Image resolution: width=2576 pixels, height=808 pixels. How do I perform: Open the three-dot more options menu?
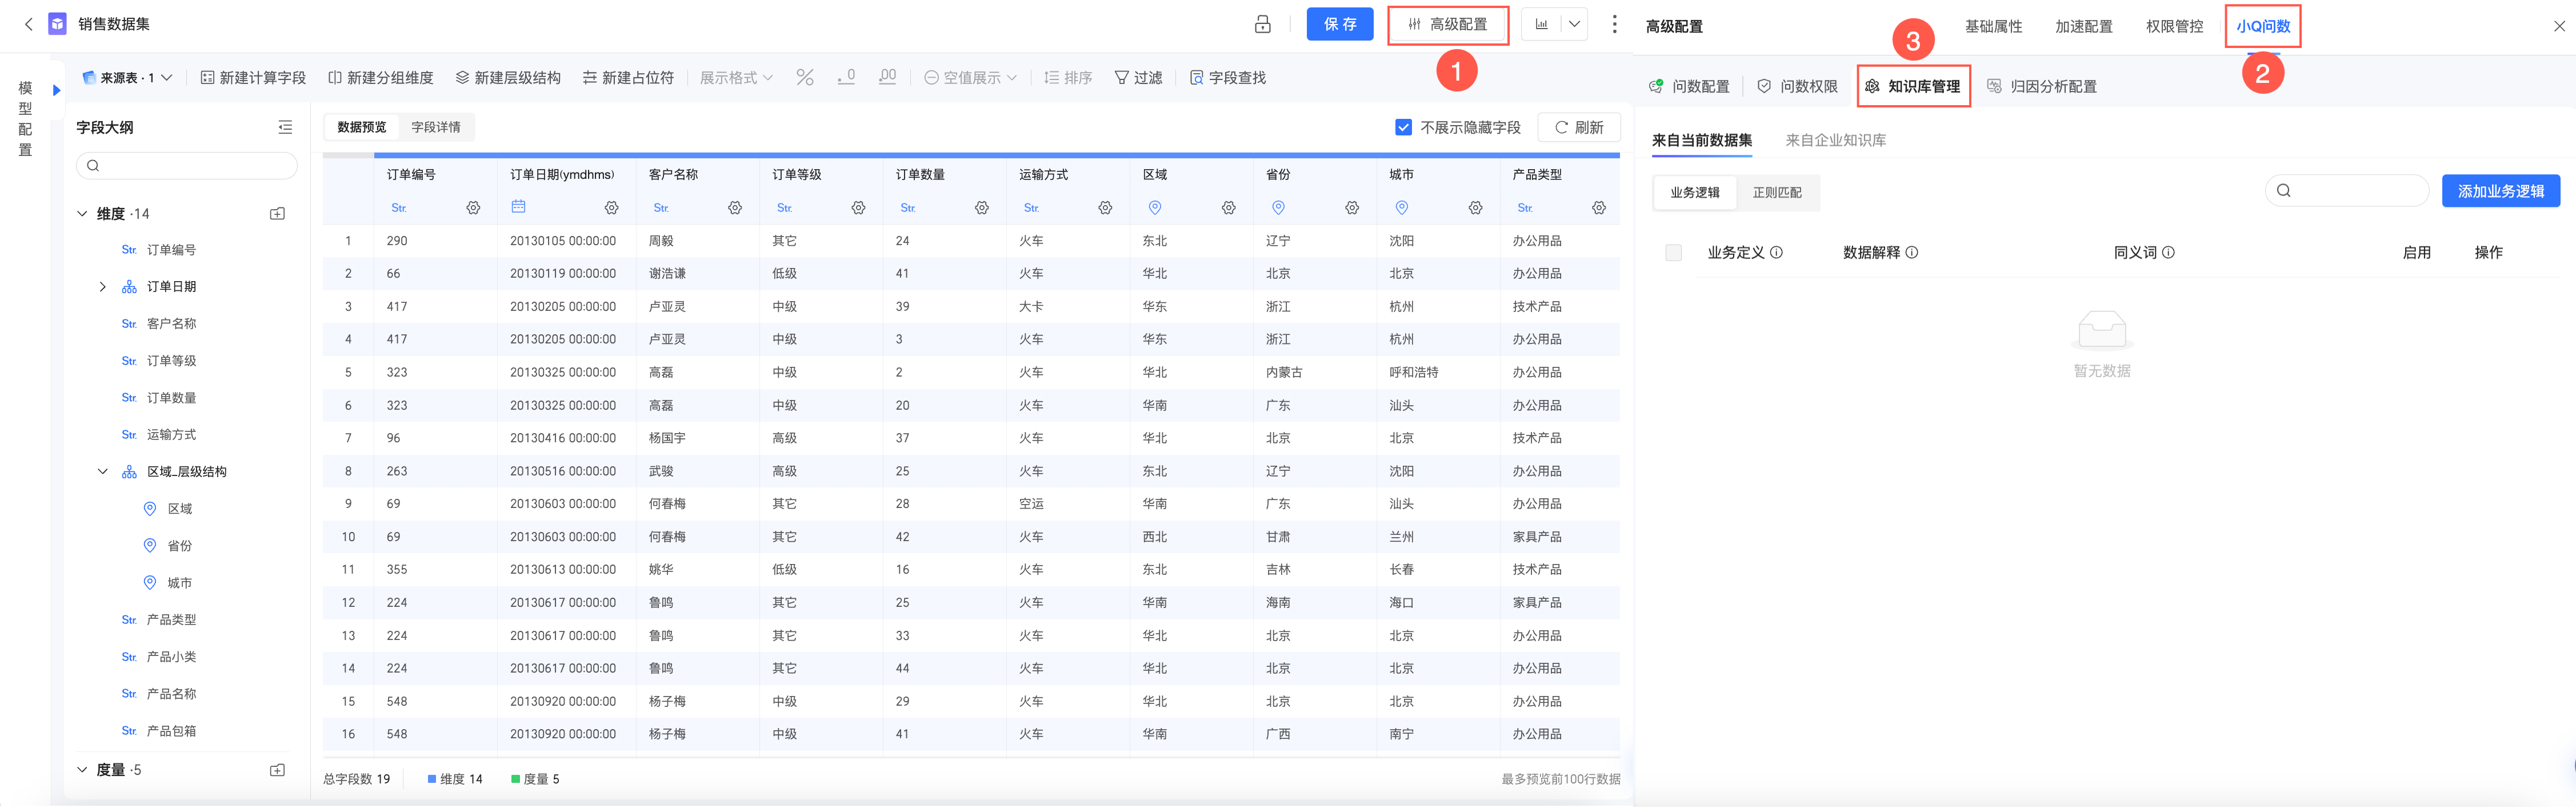pos(1614,24)
